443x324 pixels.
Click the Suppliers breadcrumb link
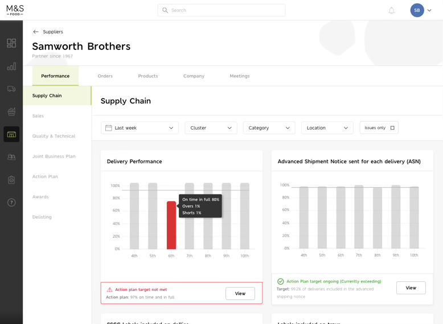click(x=53, y=32)
